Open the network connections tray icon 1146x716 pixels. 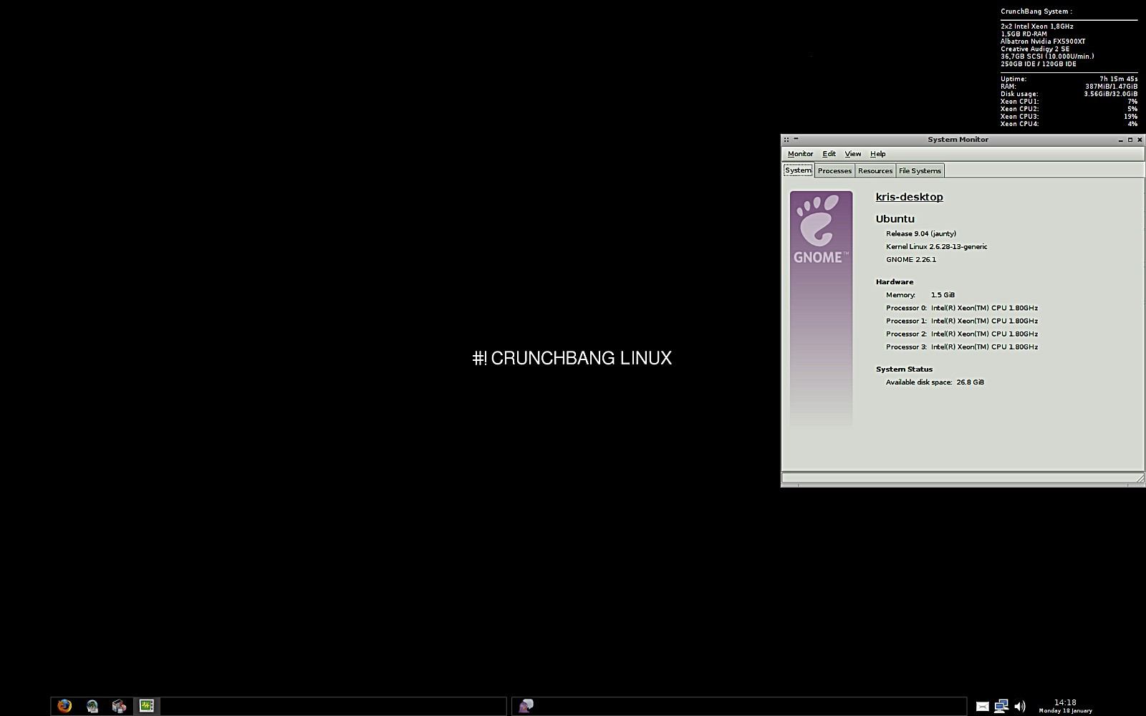click(x=1001, y=706)
